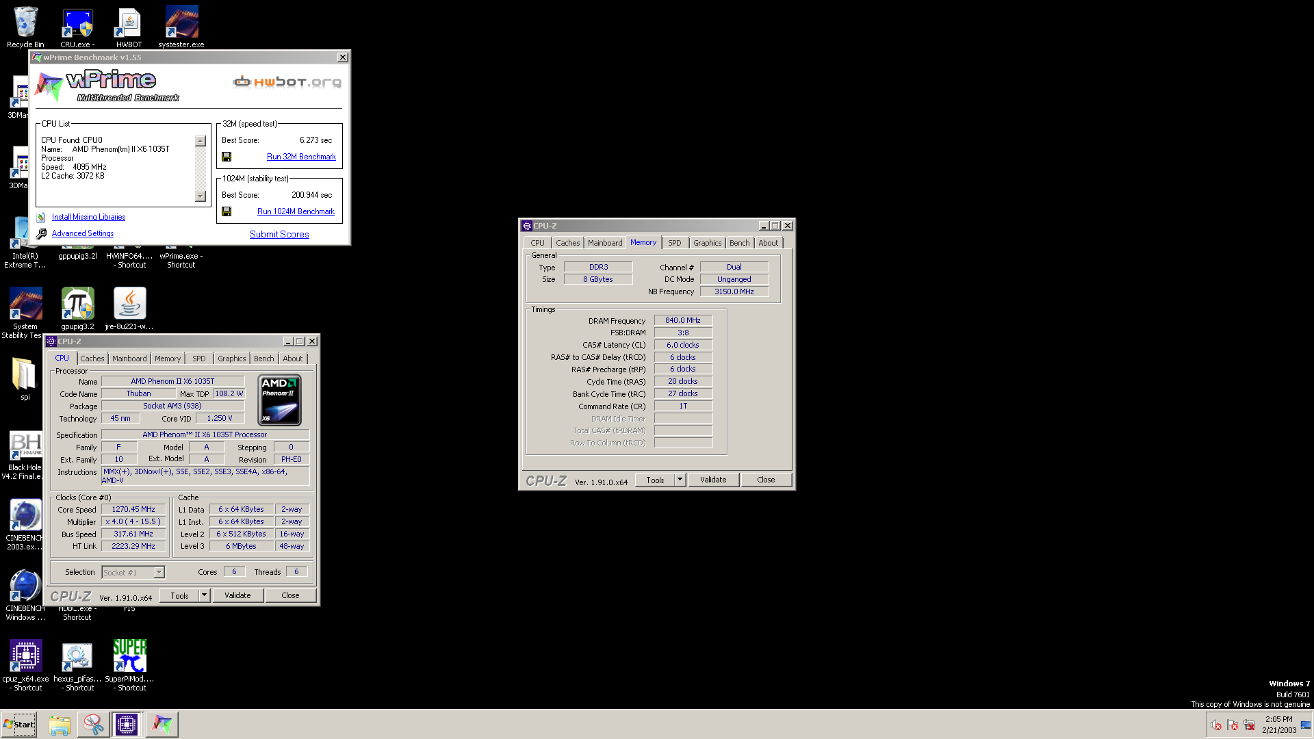Click Submit Scores link in wPrime
This screenshot has height=739, width=1314.
point(279,234)
